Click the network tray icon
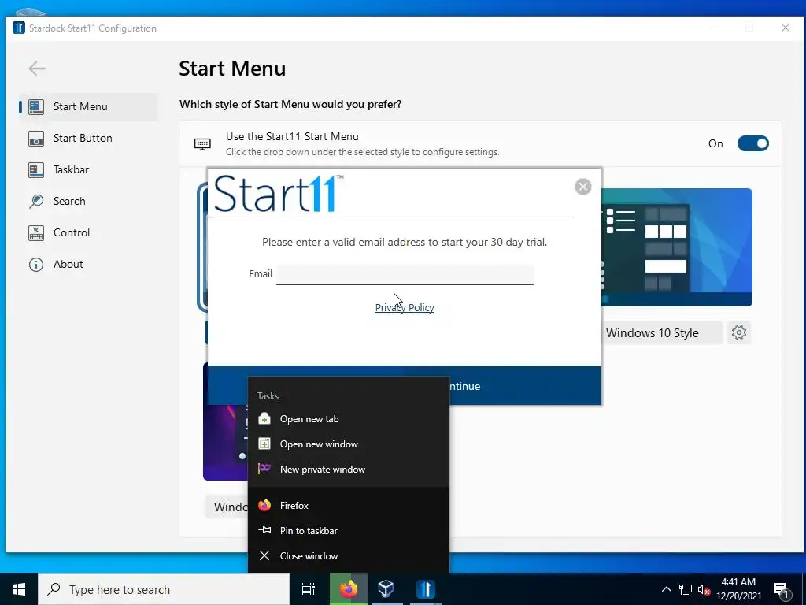The image size is (806, 605). click(686, 589)
